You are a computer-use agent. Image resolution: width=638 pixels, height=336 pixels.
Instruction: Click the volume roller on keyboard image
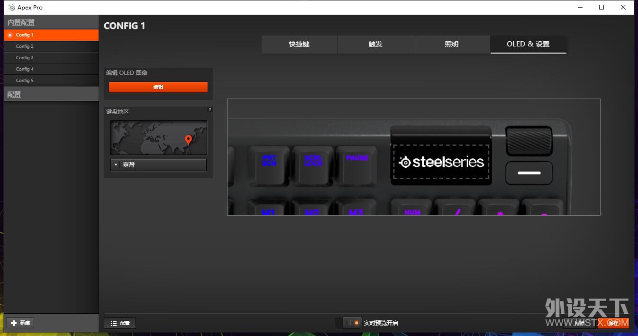[x=529, y=141]
